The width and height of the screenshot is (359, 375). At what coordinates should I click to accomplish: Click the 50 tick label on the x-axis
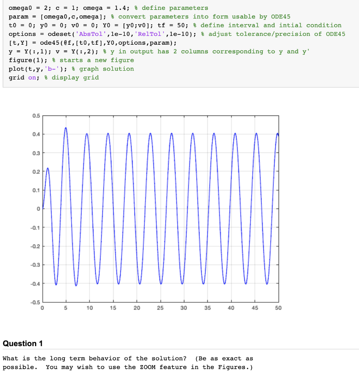click(x=278, y=308)
